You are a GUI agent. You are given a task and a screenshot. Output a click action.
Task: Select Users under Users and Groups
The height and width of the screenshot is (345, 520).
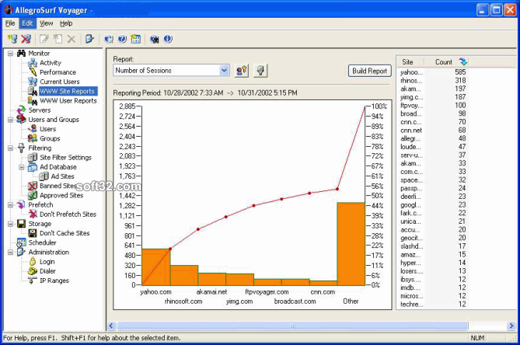pyautogui.click(x=47, y=129)
